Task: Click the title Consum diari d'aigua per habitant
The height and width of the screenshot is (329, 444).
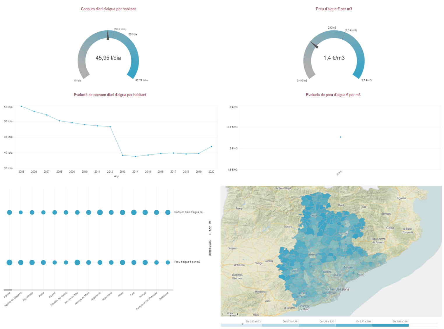Action: tap(108, 9)
